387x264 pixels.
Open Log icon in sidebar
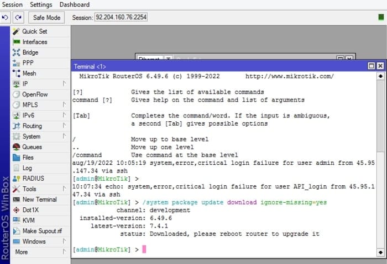(16, 168)
